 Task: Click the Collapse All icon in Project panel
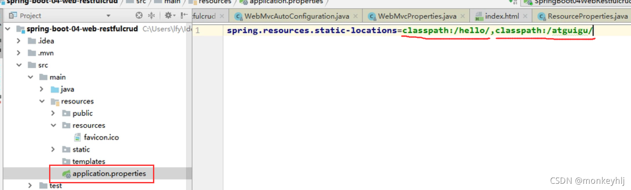pyautogui.click(x=151, y=16)
